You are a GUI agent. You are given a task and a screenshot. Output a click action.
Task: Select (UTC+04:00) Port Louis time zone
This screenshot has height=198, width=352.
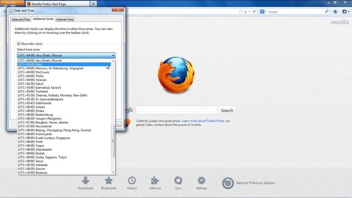(64, 72)
